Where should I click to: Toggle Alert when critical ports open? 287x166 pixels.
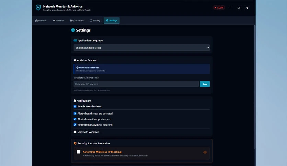point(75,119)
